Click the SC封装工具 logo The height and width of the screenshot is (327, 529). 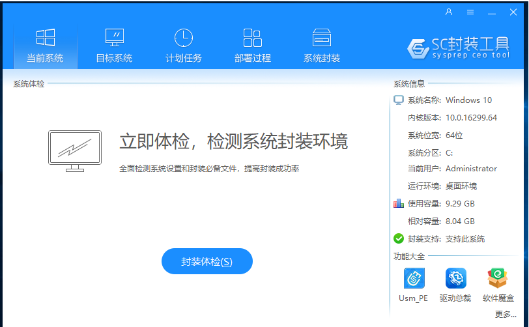click(x=459, y=48)
